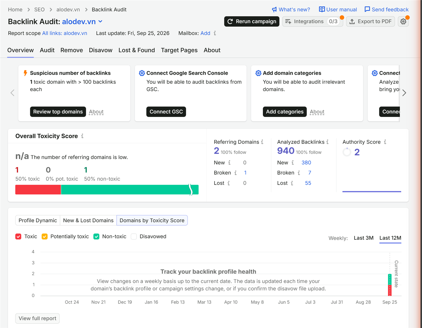Viewport: 422px width, 328px height.
Task: Click info icon beside Overall Toxicity Score
Action: click(x=82, y=136)
